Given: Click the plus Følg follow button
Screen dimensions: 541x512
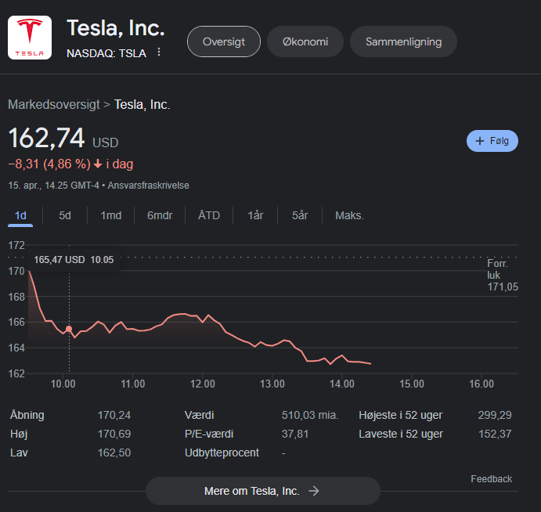Looking at the screenshot, I should [x=492, y=141].
